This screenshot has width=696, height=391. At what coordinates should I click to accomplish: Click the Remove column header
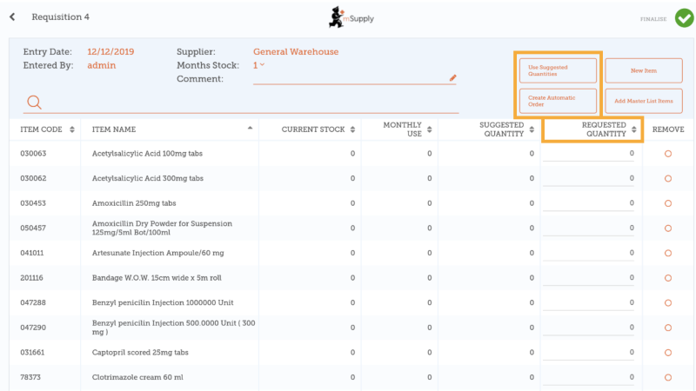tap(667, 129)
